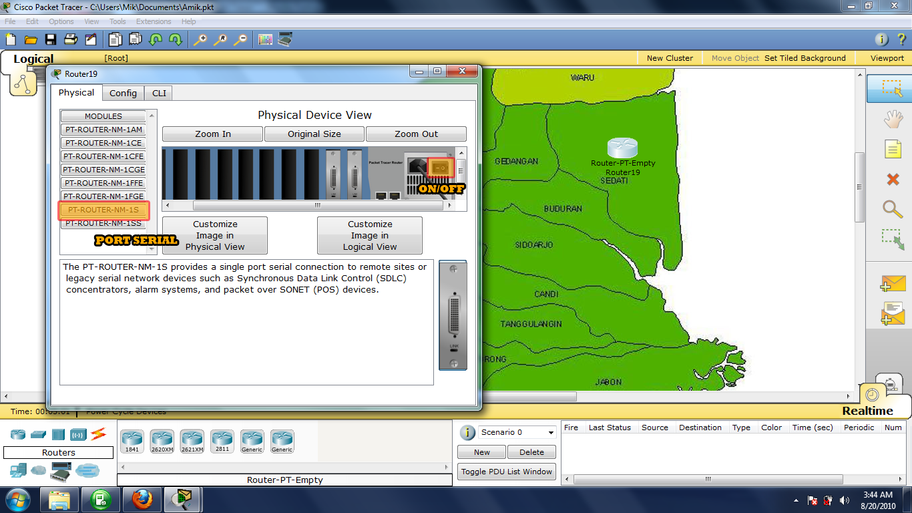Zoom in with main toolbar magnifier
Viewport: 912px width, 513px height.
[200, 39]
